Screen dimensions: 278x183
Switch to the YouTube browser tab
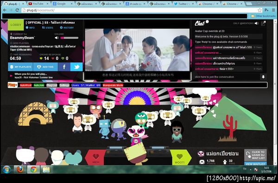(x=38, y=4)
